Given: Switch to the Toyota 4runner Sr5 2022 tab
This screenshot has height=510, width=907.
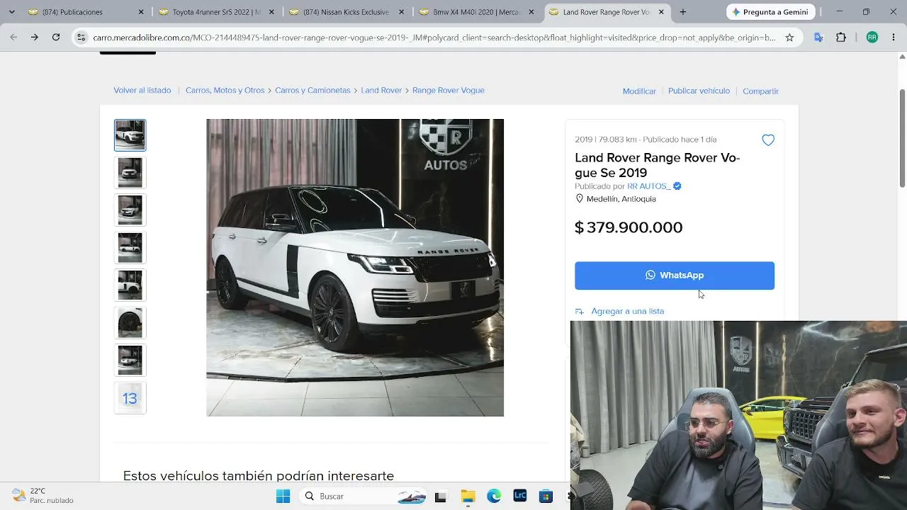Looking at the screenshot, I should [x=216, y=12].
